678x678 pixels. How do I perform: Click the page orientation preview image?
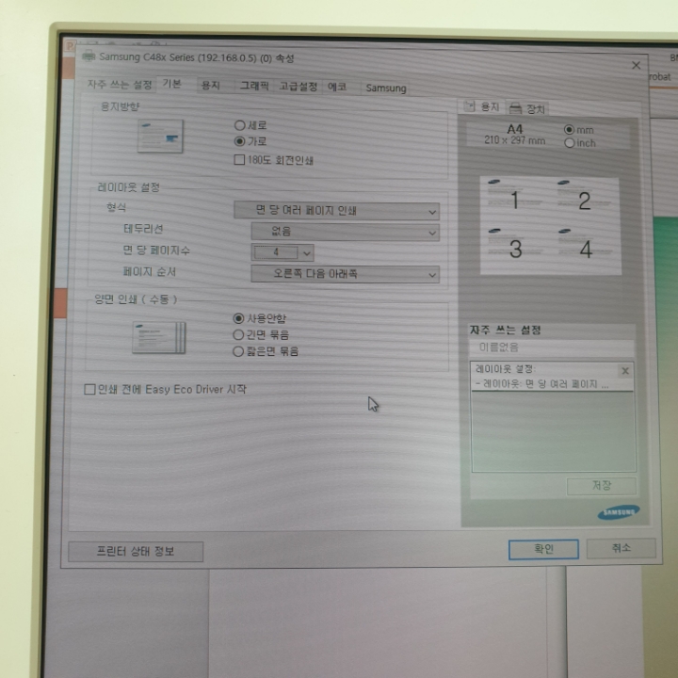click(160, 137)
